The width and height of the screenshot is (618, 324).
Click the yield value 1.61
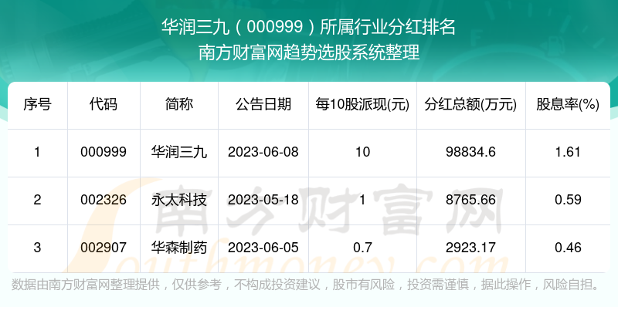click(568, 152)
